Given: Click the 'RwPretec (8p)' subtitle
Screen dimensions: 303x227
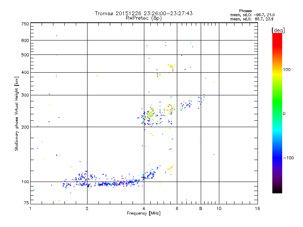Looking at the screenshot, I should tap(144, 18).
